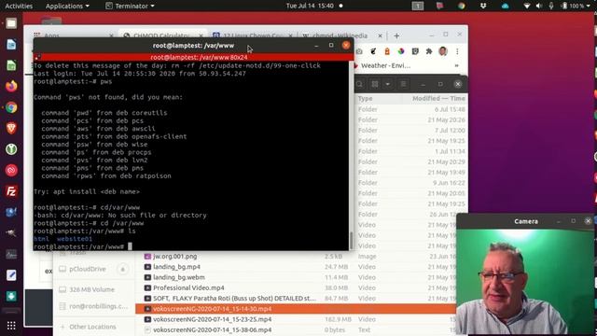This screenshot has width=597, height=336.
Task: Open the file manager hamburger menu
Action: coord(404,84)
